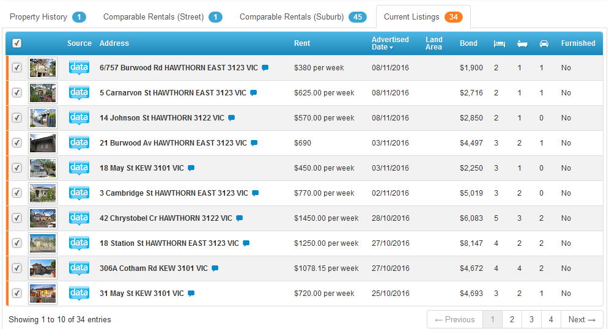Viewport: 609px width, 329px height.
Task: Click the comment icon beside 6/757 Burwood Rd
Action: pyautogui.click(x=265, y=68)
